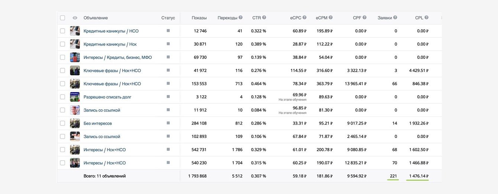Click help icon next to CTR column
The width and height of the screenshot is (498, 194).
(x=264, y=17)
